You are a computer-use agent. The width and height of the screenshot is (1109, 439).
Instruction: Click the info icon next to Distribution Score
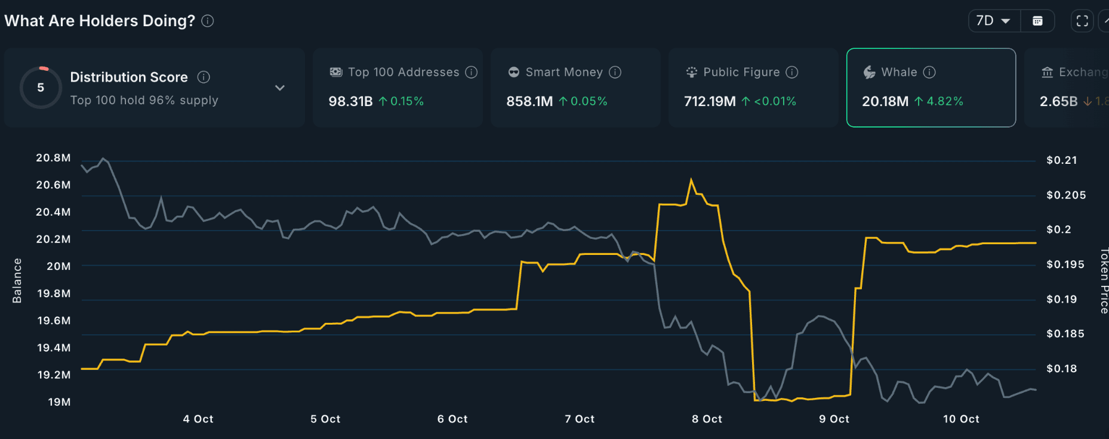click(x=204, y=77)
